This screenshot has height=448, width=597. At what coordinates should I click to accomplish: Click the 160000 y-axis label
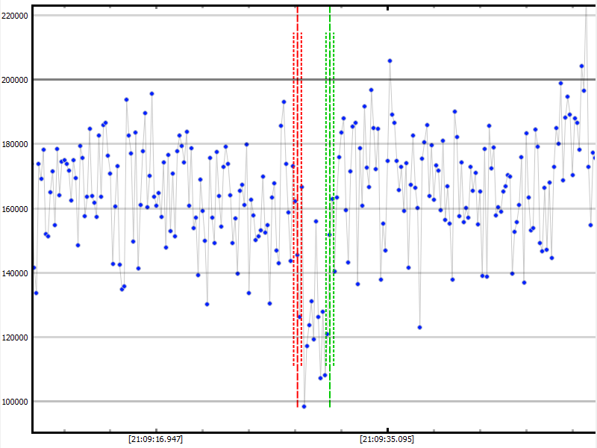pyautogui.click(x=15, y=208)
